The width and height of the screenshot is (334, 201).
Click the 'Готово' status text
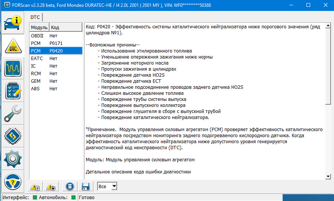click(87, 197)
